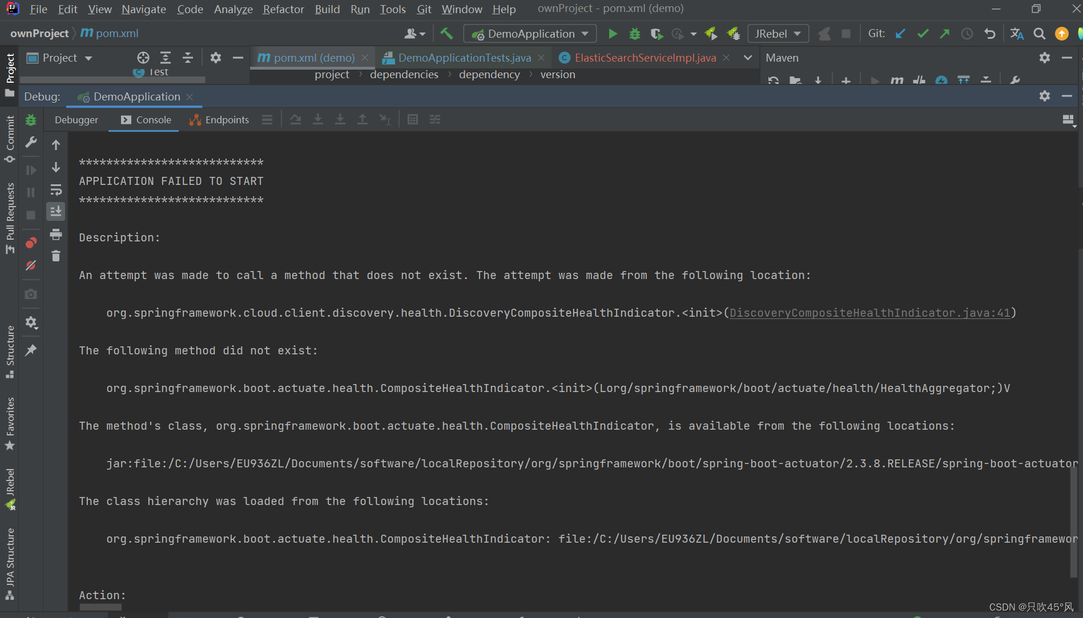1083x618 pixels.
Task: Open the translate icon in the toolbar
Action: (x=1017, y=34)
